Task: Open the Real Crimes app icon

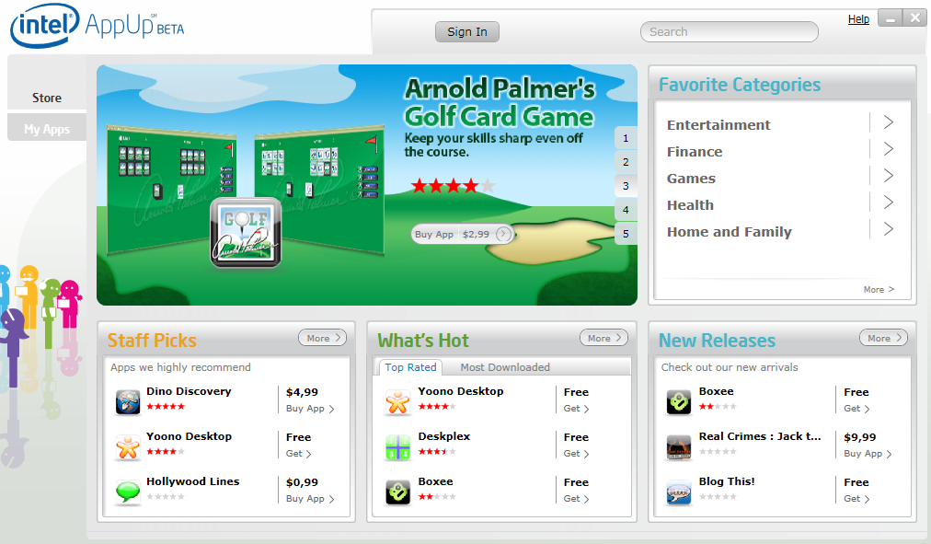Action: click(x=679, y=447)
